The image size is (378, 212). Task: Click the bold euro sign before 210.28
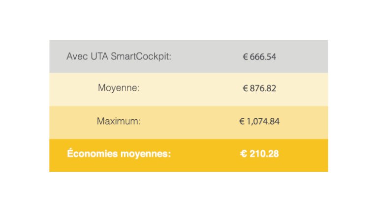coord(243,154)
